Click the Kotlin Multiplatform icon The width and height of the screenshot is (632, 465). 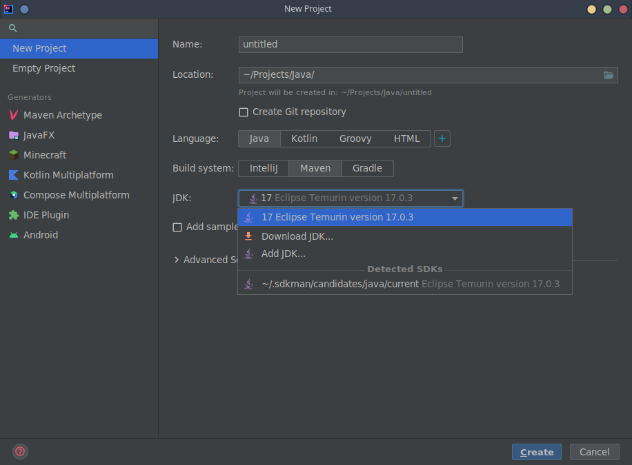click(x=14, y=175)
